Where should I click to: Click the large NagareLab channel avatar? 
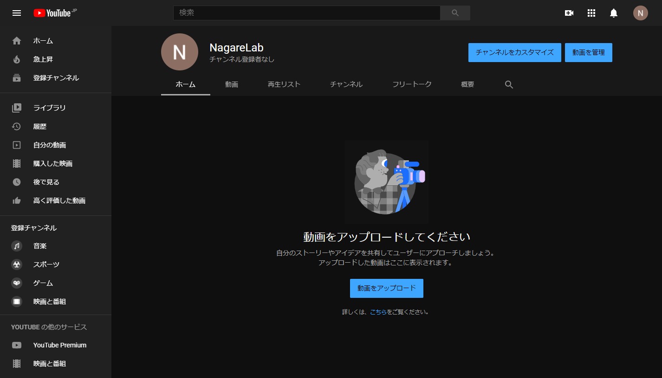point(180,52)
